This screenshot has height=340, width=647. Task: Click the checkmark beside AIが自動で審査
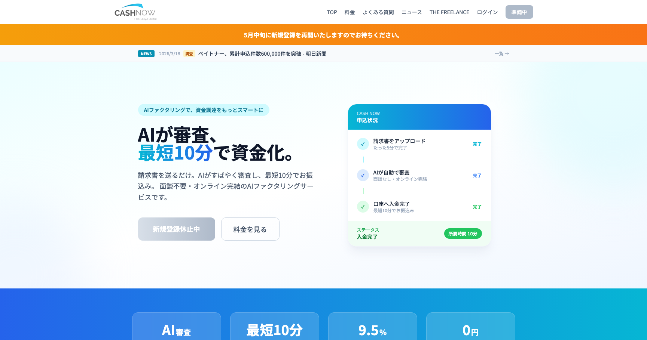pos(363,175)
